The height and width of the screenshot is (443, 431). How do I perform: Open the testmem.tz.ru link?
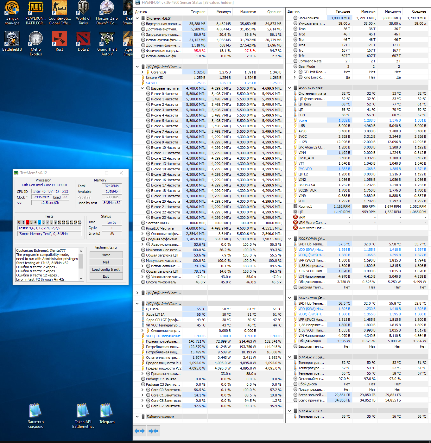tap(106, 247)
